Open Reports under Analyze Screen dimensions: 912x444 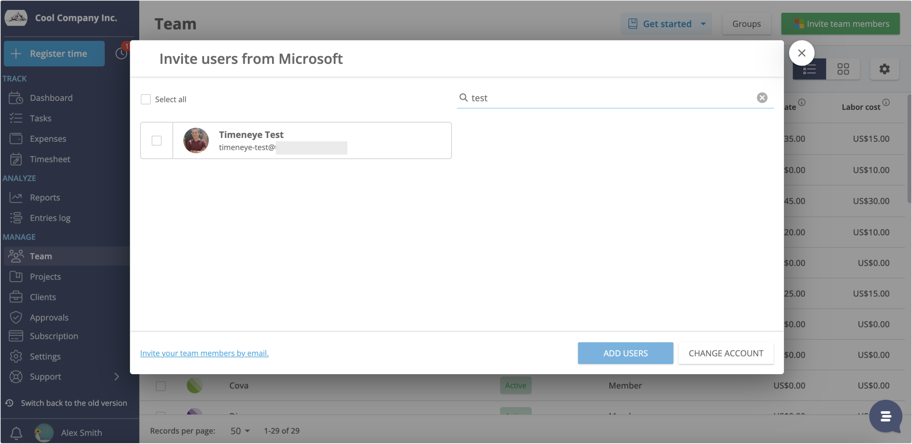[45, 197]
